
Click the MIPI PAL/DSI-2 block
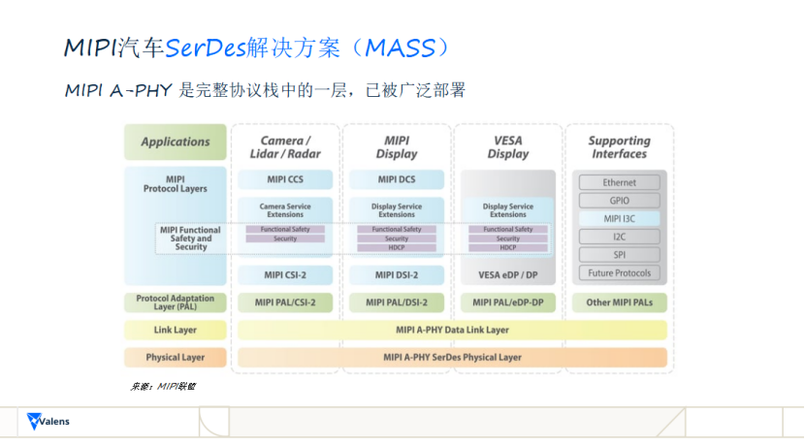coord(397,303)
